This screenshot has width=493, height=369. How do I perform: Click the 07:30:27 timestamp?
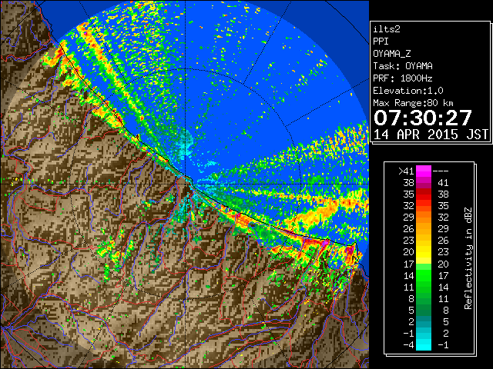tap(423, 118)
